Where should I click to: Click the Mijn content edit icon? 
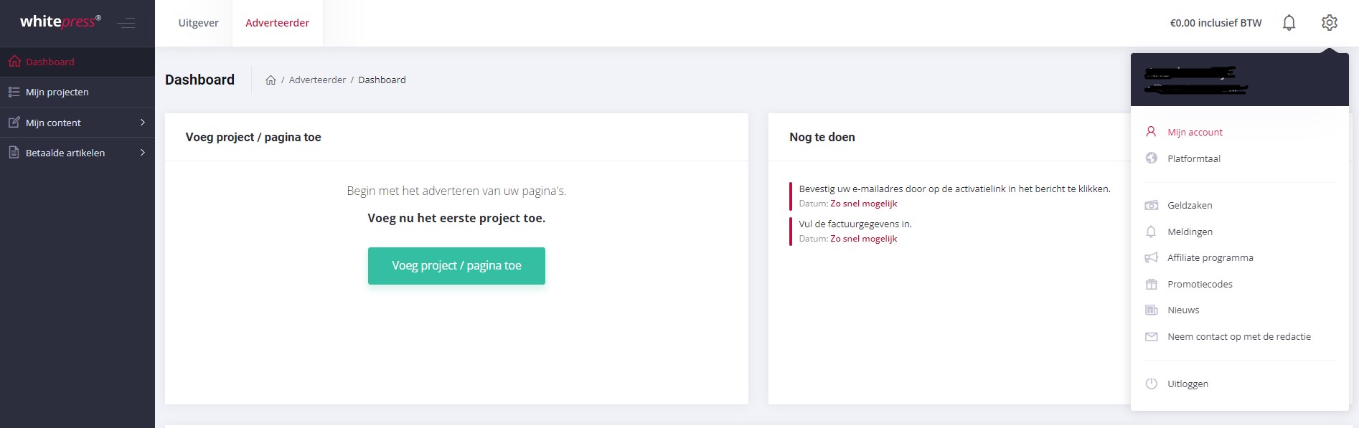coord(14,123)
